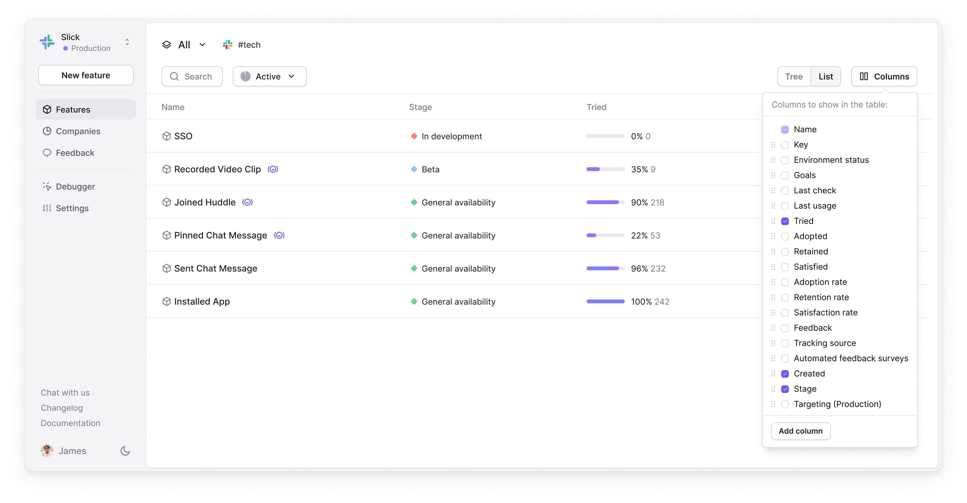
Task: Click cube icon next to Sent Chat Message
Action: (166, 268)
